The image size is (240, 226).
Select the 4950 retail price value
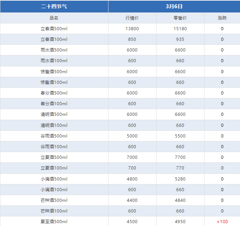(x=180, y=222)
